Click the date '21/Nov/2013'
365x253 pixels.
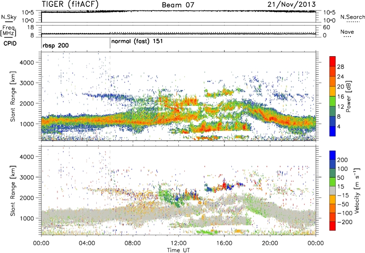coord(292,4)
